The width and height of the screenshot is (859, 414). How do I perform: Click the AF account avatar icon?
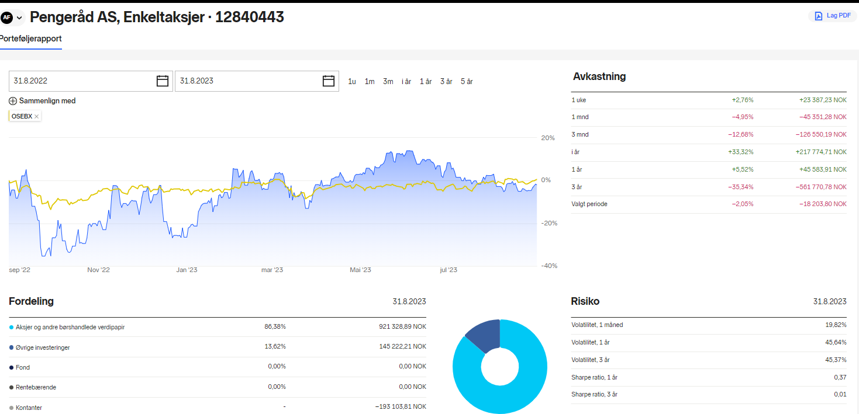pos(7,18)
